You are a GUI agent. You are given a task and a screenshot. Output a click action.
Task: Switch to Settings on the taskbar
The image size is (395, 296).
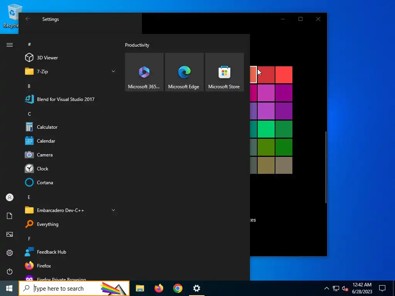tap(196, 288)
